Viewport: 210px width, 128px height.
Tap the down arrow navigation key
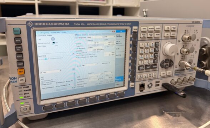[x=167, y=66]
